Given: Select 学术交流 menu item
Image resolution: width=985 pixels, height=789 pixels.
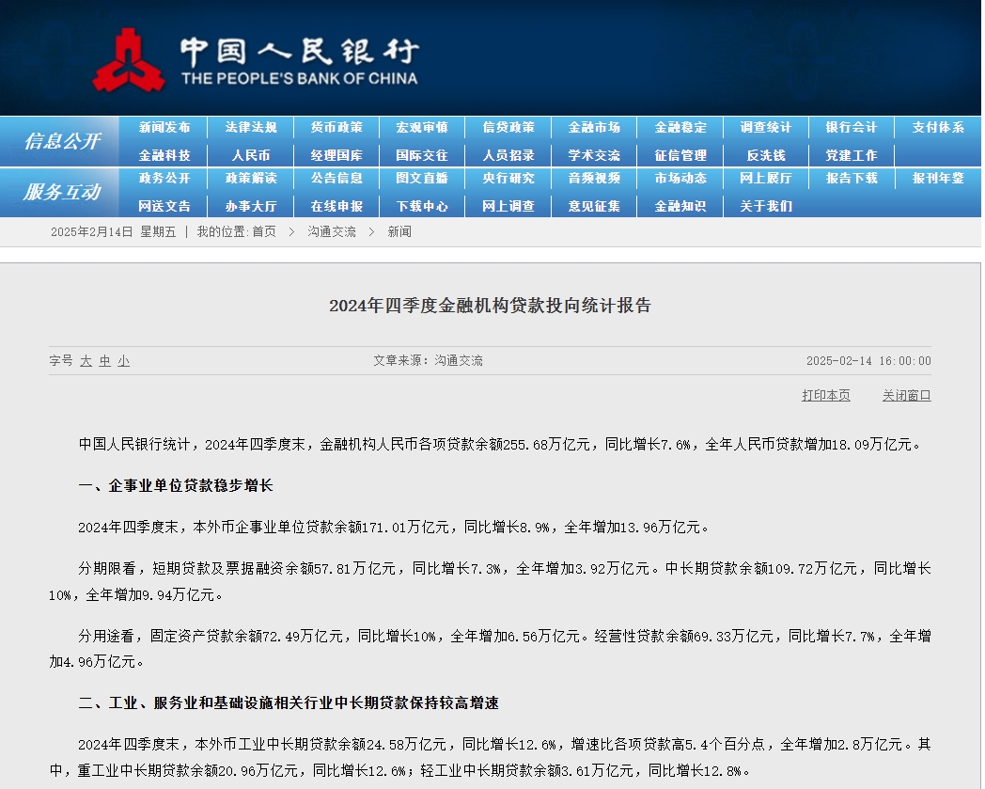Looking at the screenshot, I should 594,155.
